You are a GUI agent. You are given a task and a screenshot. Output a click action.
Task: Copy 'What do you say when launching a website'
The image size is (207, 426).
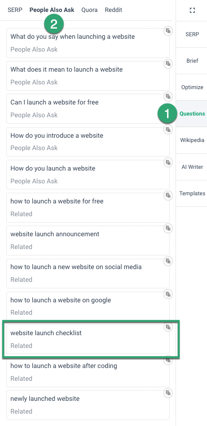coord(168,31)
